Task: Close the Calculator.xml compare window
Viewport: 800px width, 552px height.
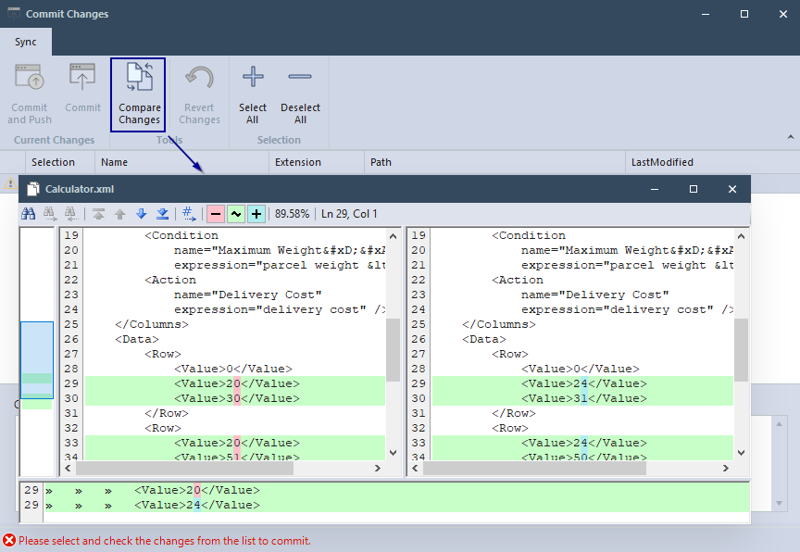Action: (732, 189)
